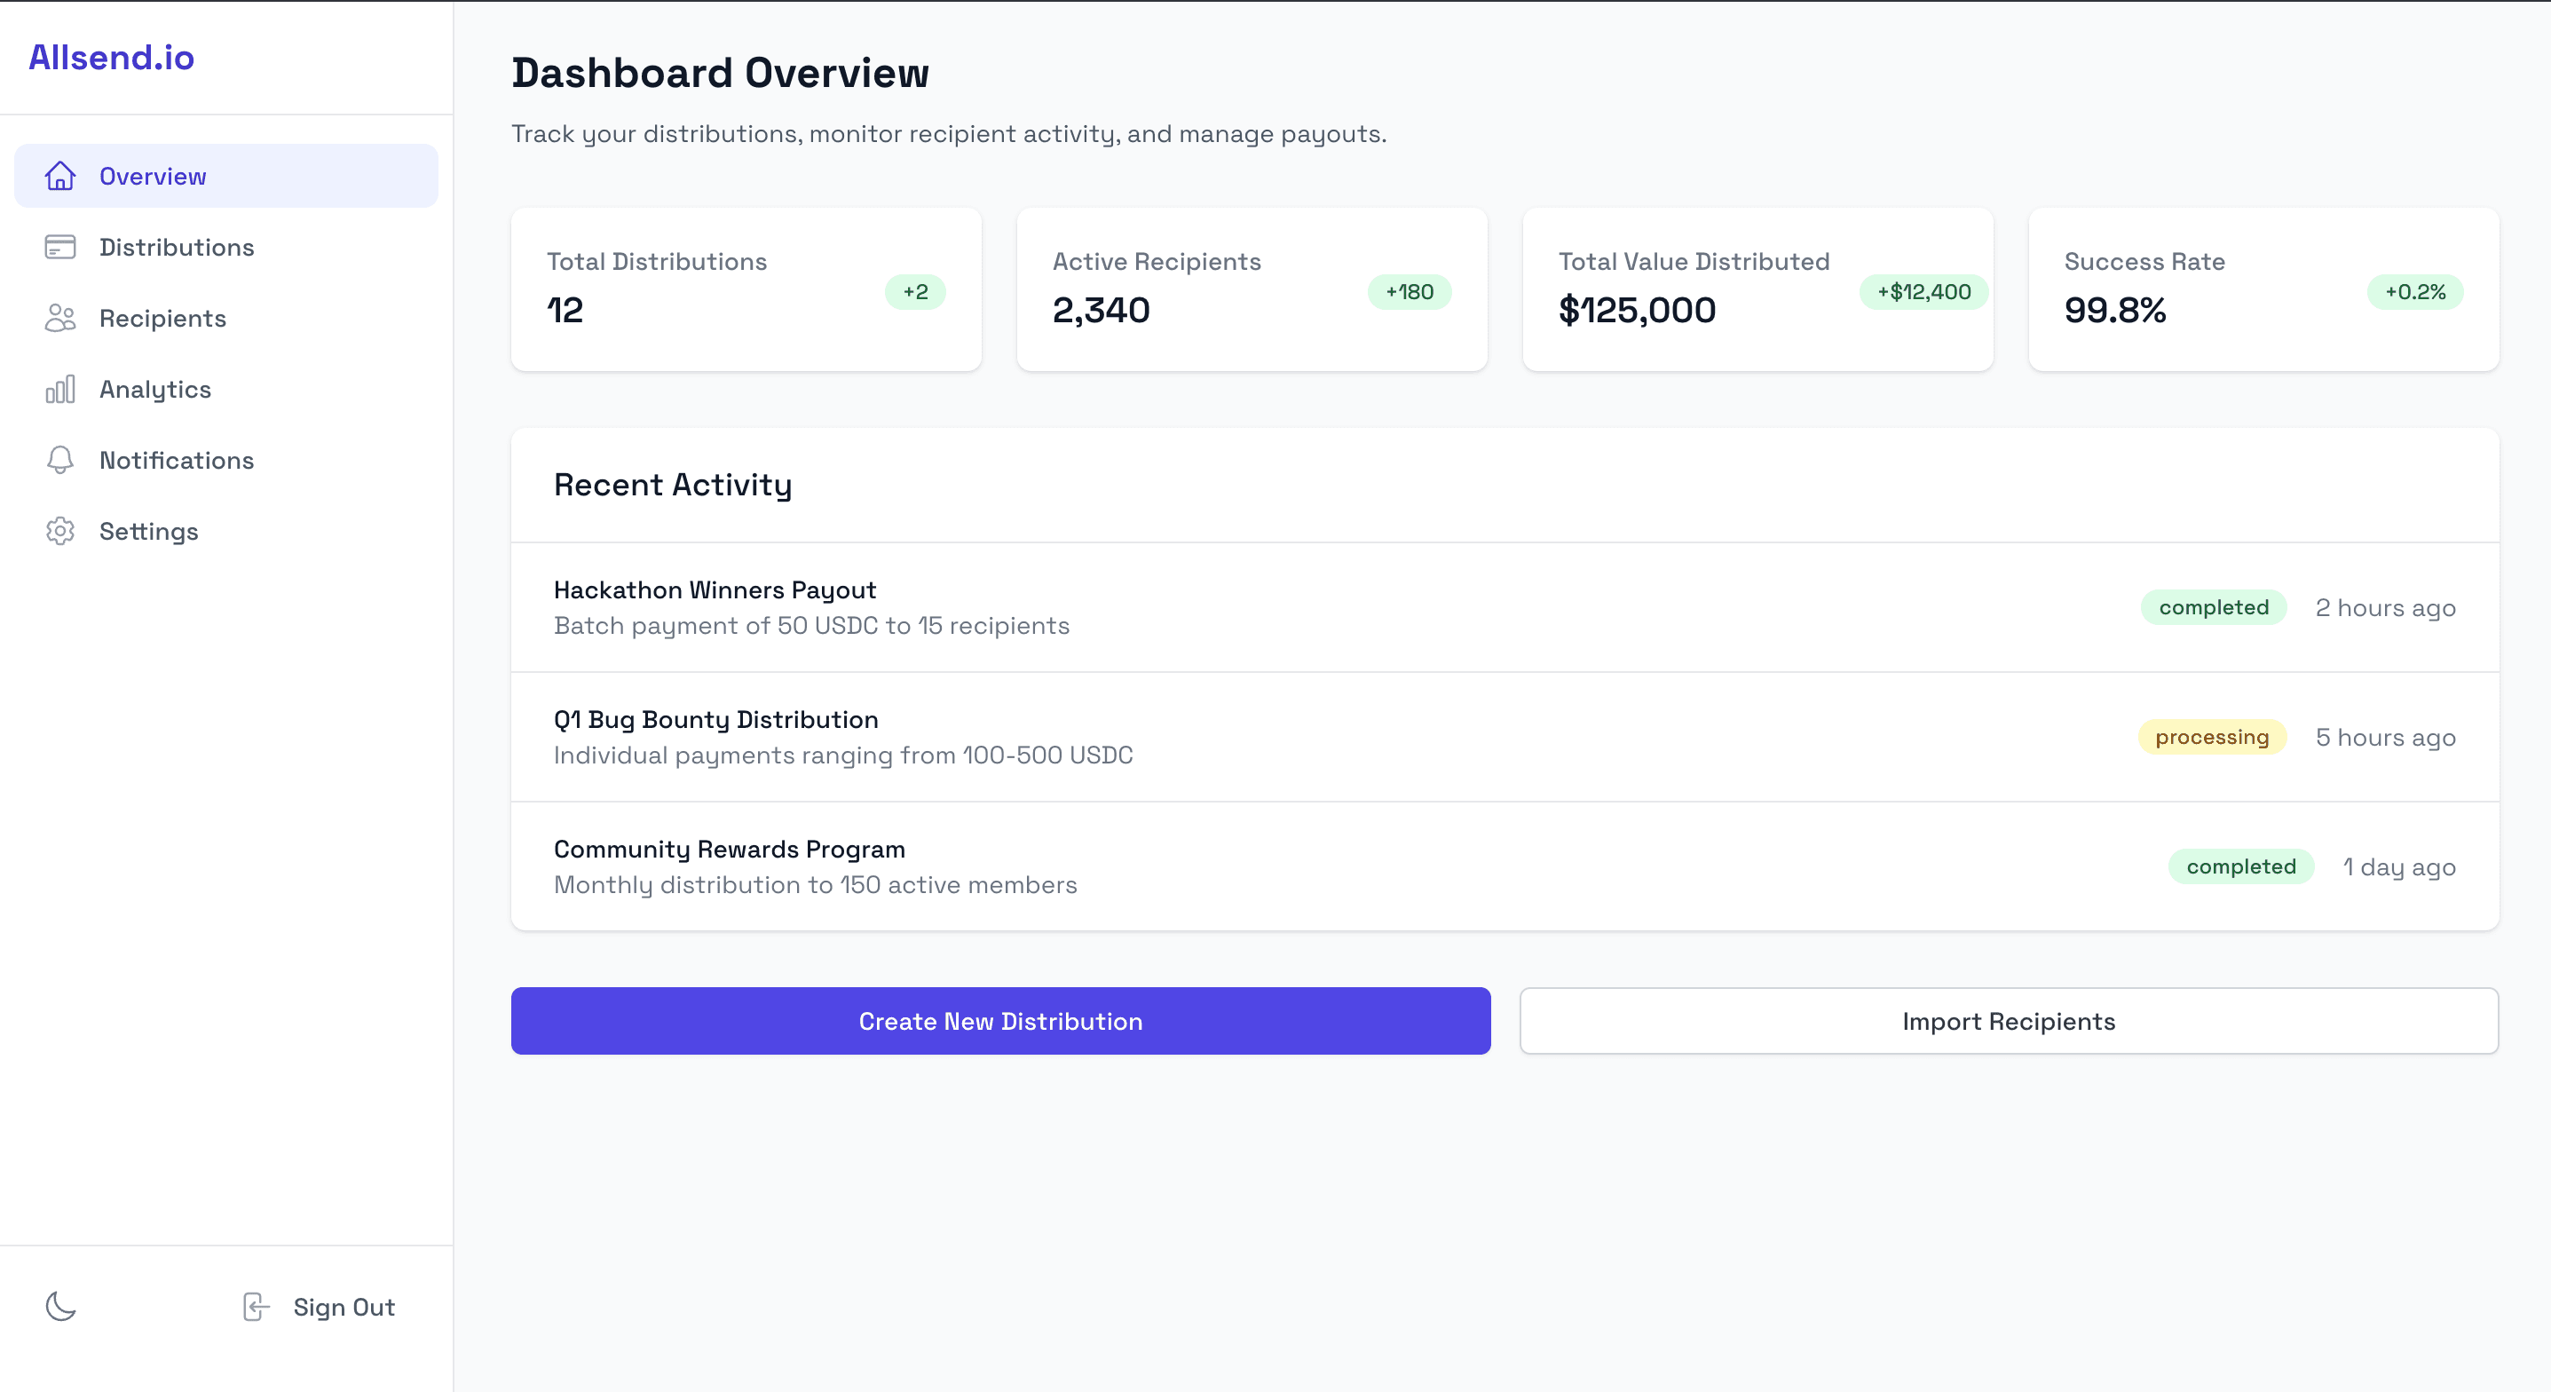
Task: Expand the Total Distributions stat card
Action: tap(745, 289)
